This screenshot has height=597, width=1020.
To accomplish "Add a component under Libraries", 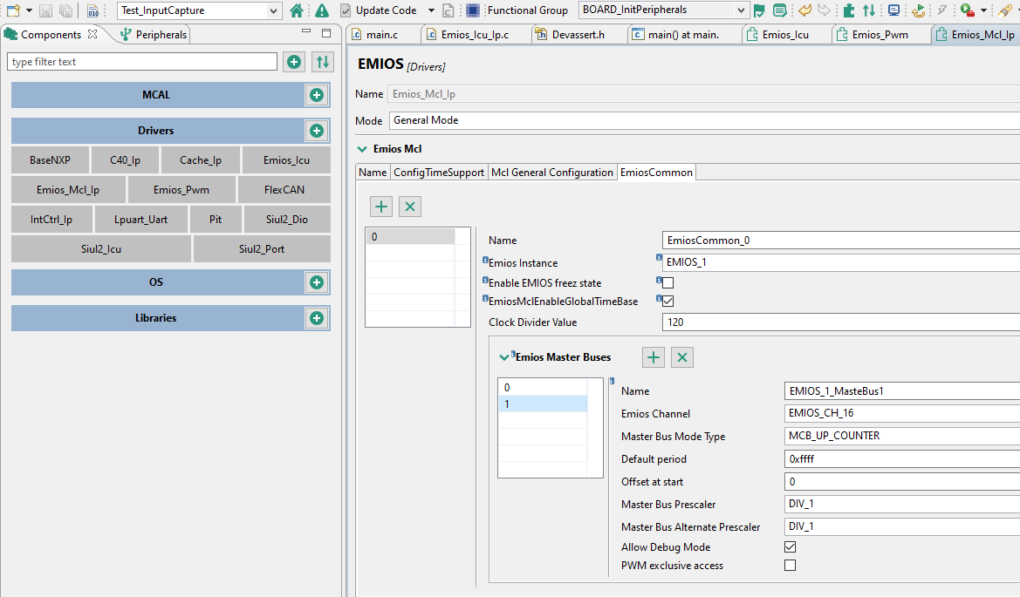I will click(316, 317).
